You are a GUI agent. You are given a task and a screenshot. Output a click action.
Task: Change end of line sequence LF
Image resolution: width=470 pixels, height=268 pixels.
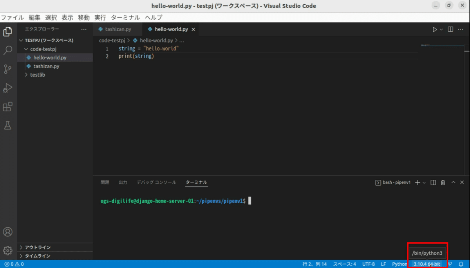tap(383, 264)
